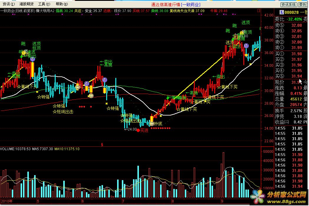Click month 9 on the time axis
This screenshot has height=206, width=309.
(x=222, y=201)
